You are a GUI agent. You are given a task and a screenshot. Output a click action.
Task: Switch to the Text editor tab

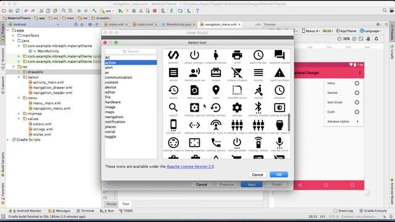125,204
